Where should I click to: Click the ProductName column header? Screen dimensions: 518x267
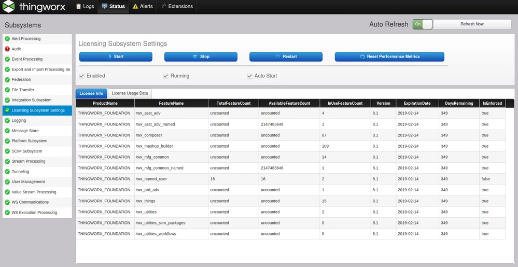(x=105, y=103)
